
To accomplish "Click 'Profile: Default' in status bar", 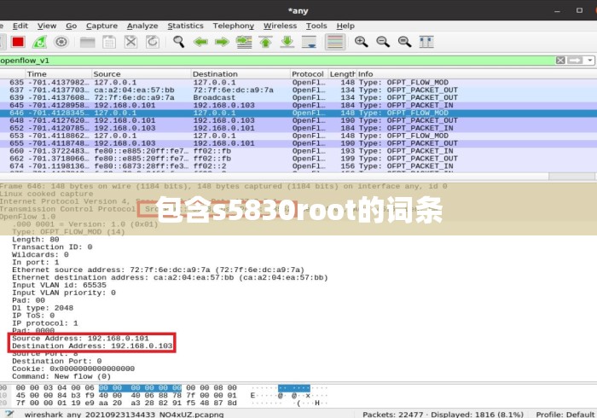I will click(x=565, y=415).
